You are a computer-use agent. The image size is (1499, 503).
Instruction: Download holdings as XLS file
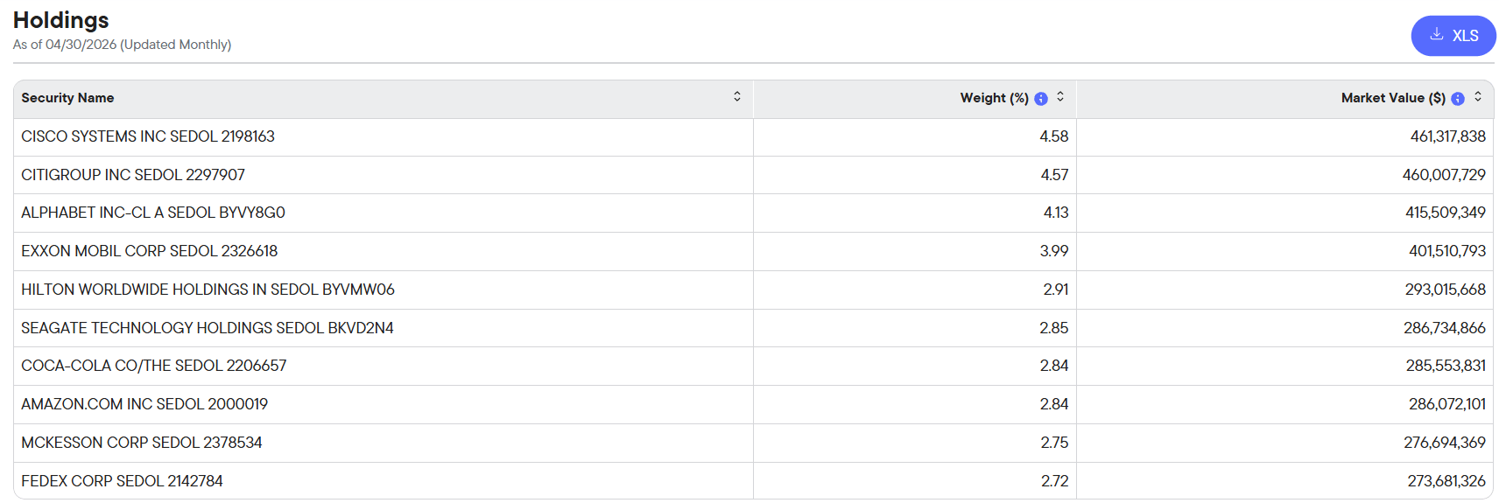click(x=1453, y=36)
